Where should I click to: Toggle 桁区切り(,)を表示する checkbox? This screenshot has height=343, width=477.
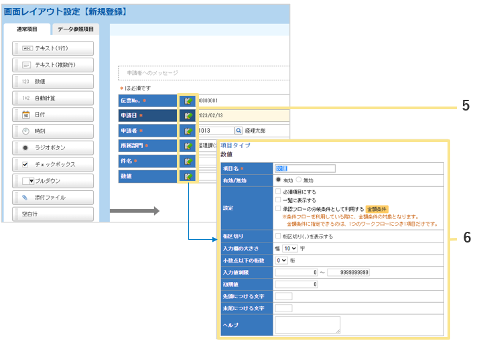[x=278, y=236]
